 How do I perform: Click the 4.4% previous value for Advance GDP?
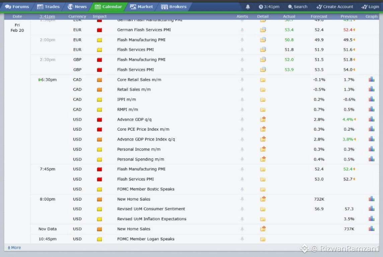click(x=348, y=120)
